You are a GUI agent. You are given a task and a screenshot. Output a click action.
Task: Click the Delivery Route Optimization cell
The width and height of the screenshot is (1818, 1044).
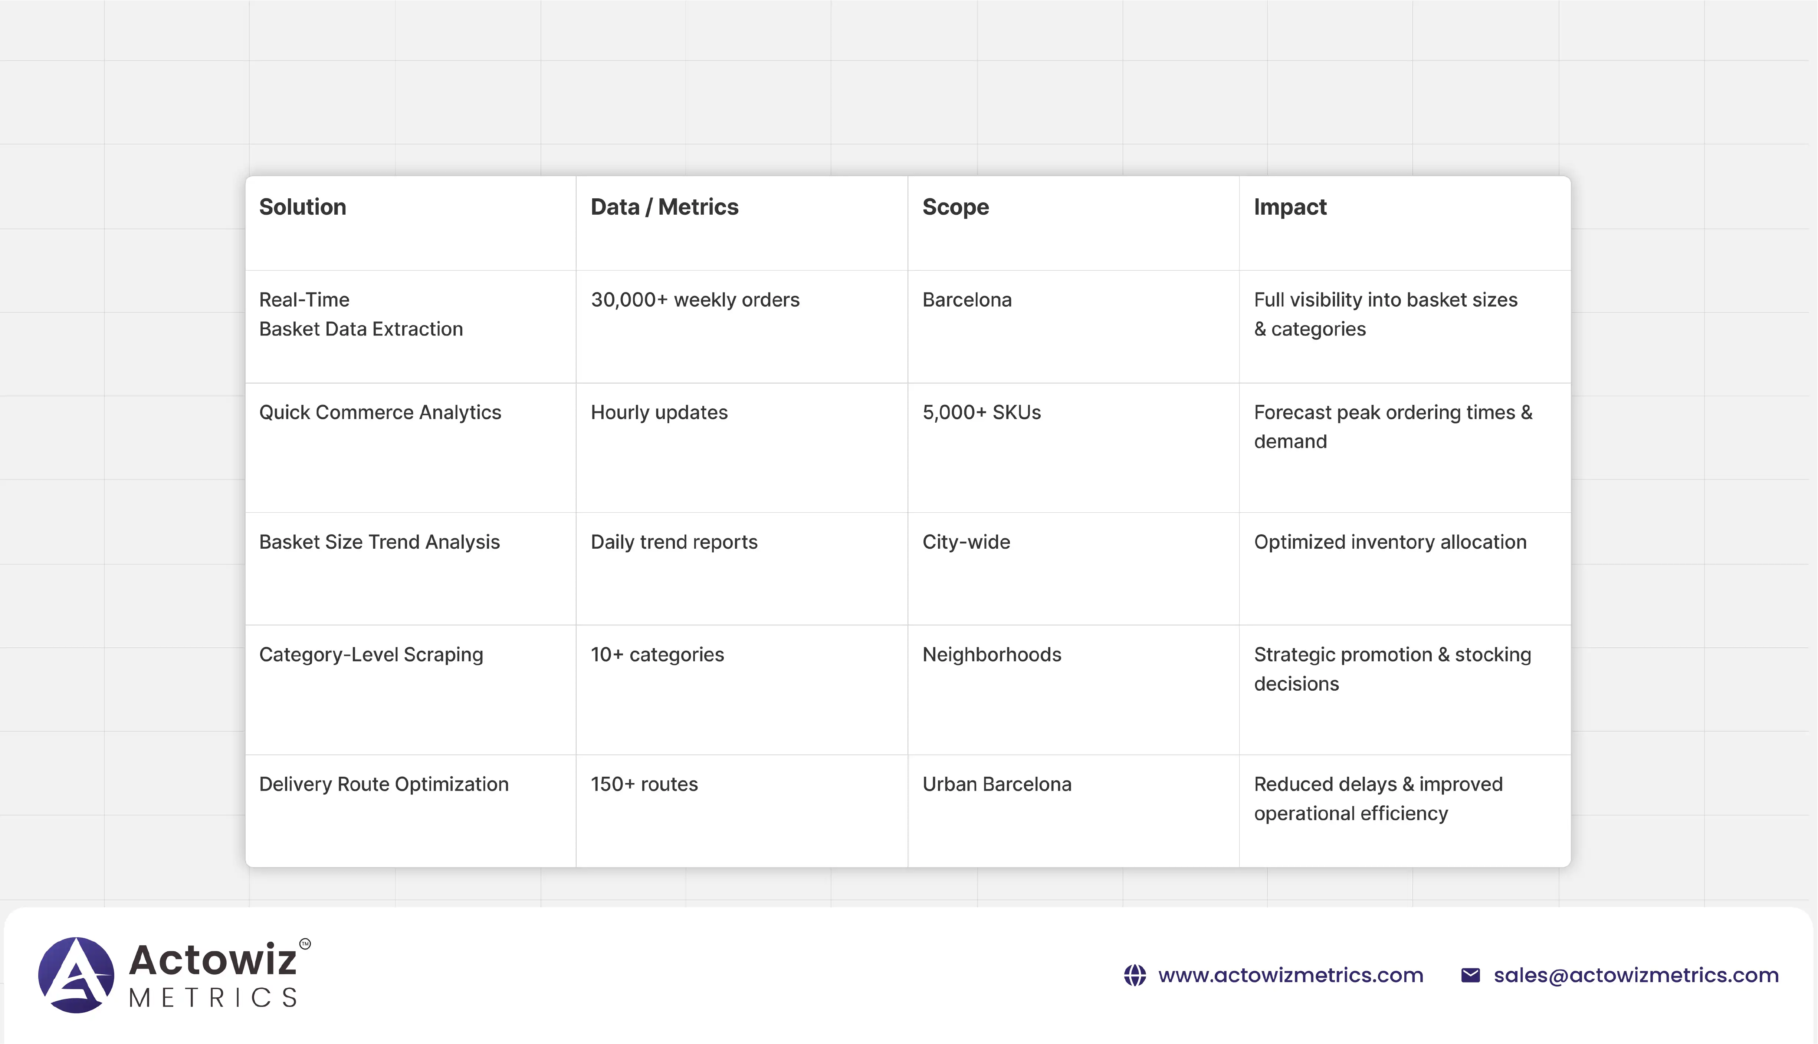pyautogui.click(x=383, y=784)
